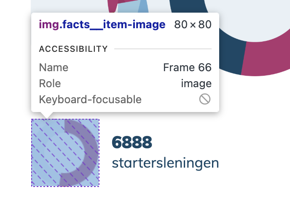Click the "80 × 80" dimensions text
Screen dimensions: 290x203
[193, 25]
